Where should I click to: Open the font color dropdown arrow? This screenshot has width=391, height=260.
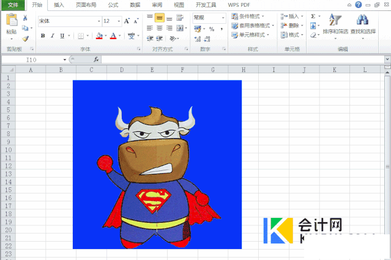pyautogui.click(x=120, y=36)
